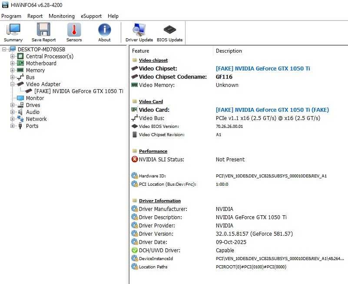
Task: Select the DESKTOP-MD780SB tree label
Action: pyautogui.click(x=41, y=49)
